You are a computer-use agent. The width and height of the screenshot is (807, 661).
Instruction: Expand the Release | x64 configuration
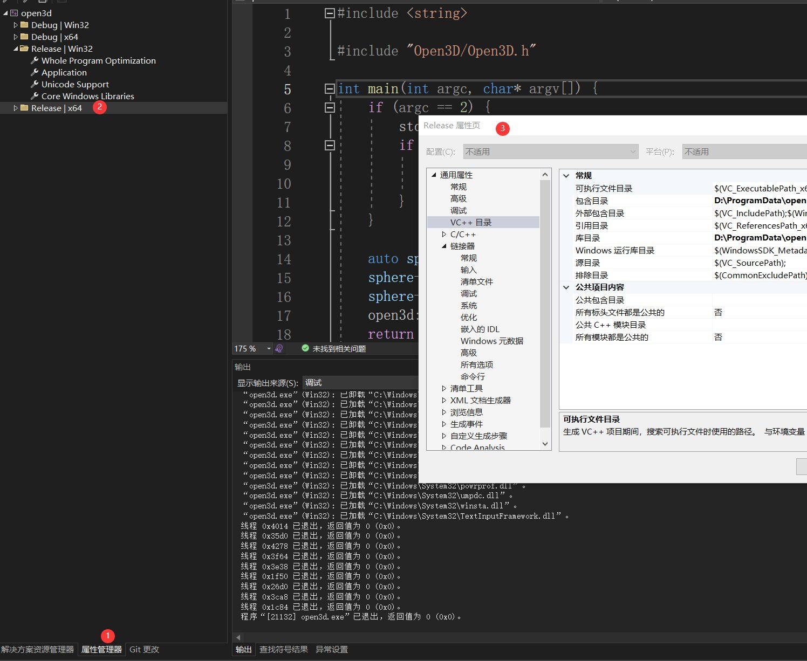[x=16, y=108]
